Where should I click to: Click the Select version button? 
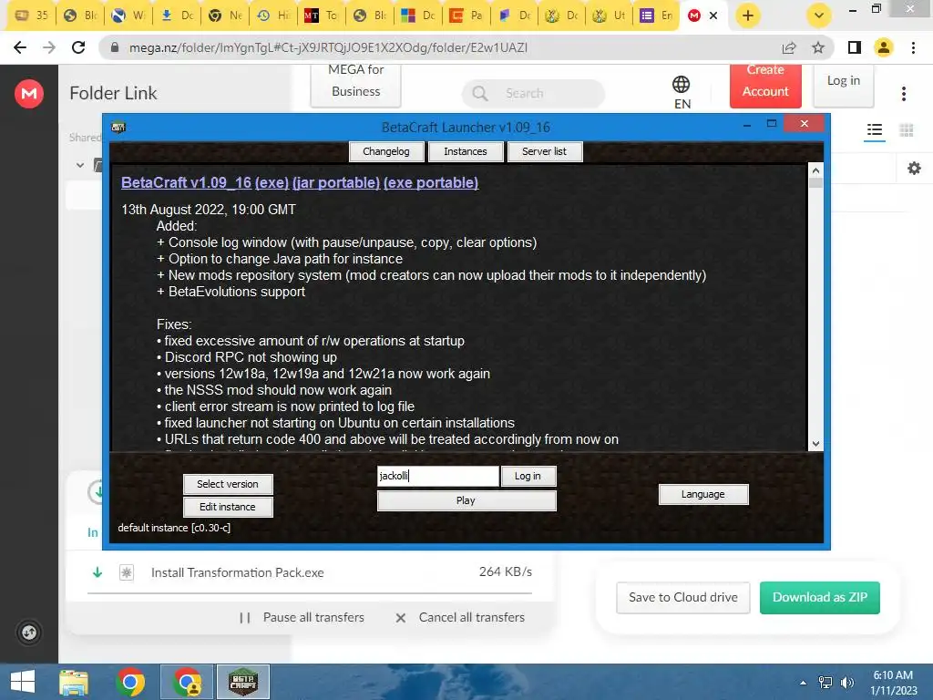(228, 484)
